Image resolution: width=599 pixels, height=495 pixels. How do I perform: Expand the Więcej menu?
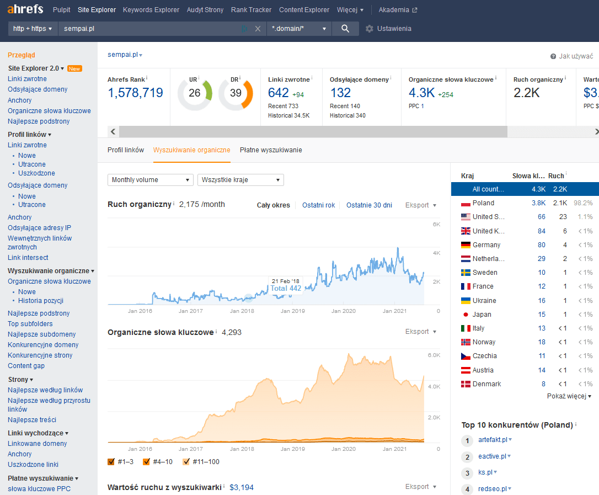click(x=350, y=10)
